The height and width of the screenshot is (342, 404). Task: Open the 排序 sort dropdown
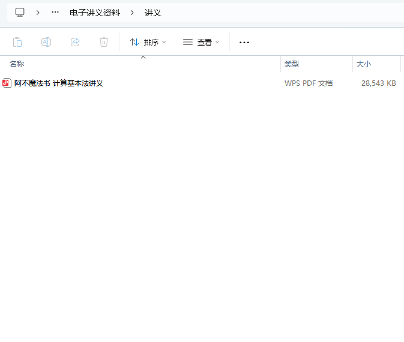pyautogui.click(x=148, y=42)
